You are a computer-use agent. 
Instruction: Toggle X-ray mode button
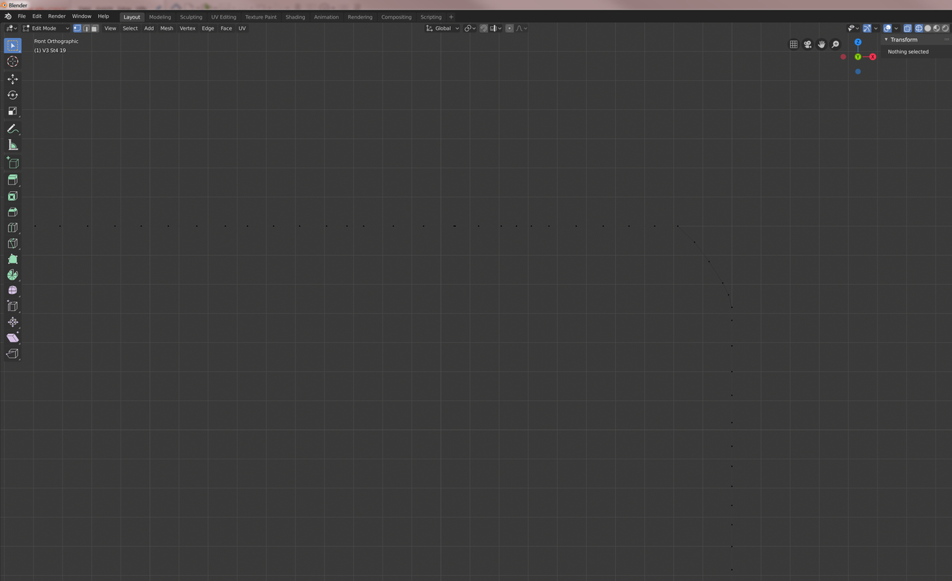coord(907,28)
